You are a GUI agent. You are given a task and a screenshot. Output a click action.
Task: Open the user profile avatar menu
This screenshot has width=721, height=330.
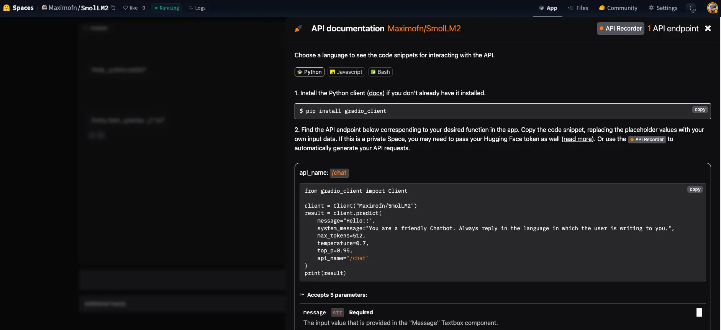(x=713, y=8)
